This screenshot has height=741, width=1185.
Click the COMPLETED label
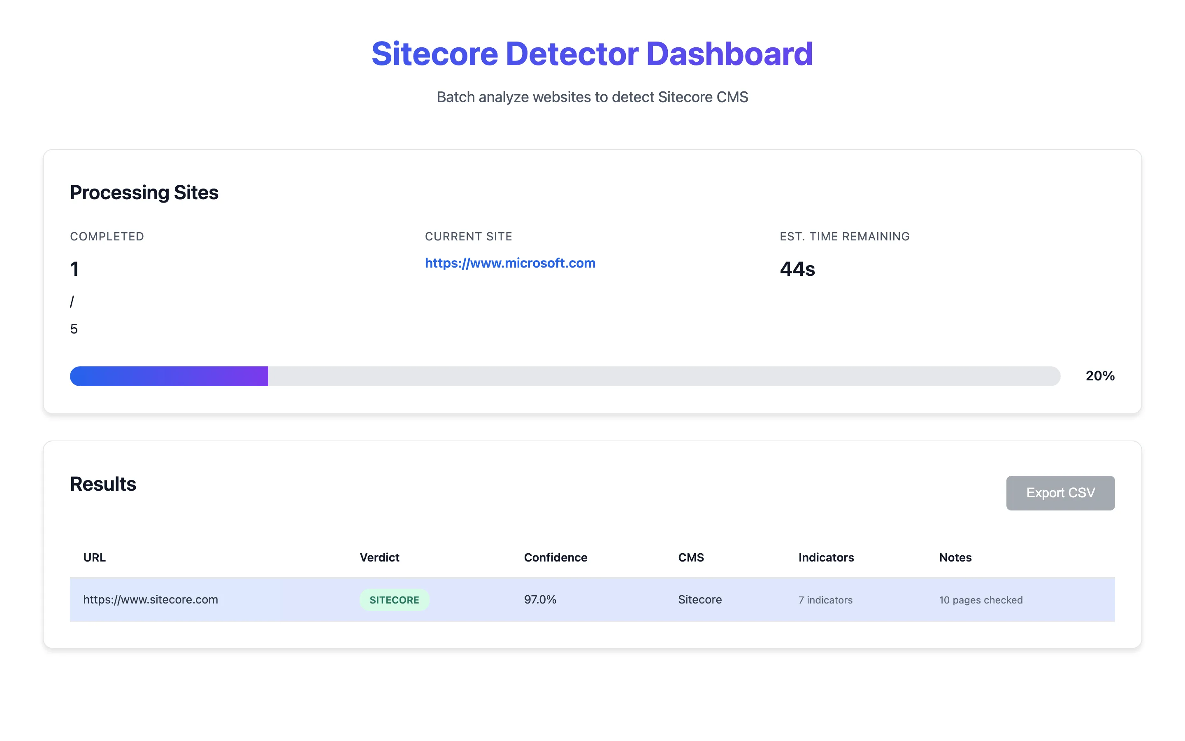pyautogui.click(x=107, y=237)
